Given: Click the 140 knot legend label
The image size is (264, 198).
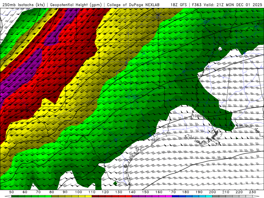Looking at the screenshot, I should point(132,192).
